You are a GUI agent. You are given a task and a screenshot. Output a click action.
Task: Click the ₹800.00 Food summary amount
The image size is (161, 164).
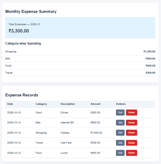coord(150,66)
